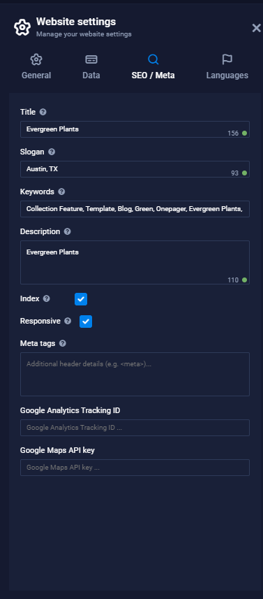263x599 pixels.
Task: Toggle the Responsive checkbox
Action: (x=86, y=322)
